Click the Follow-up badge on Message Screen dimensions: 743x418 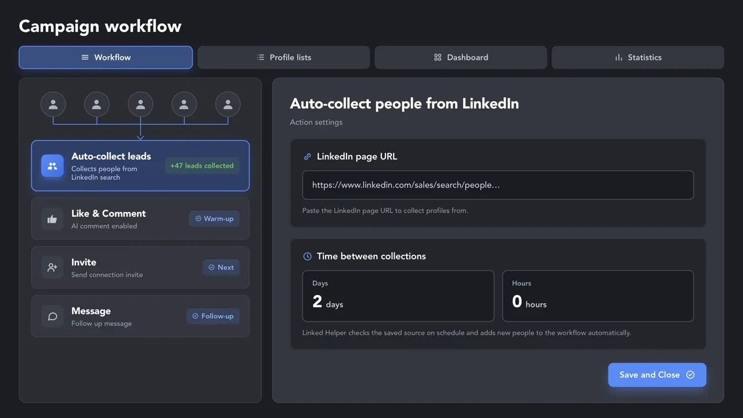[x=213, y=316]
